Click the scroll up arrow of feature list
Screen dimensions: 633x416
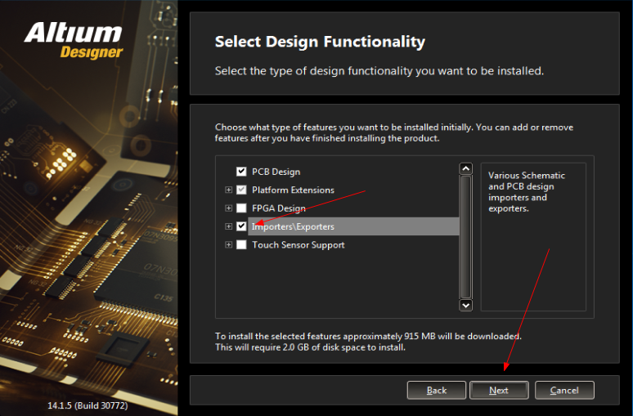466,169
